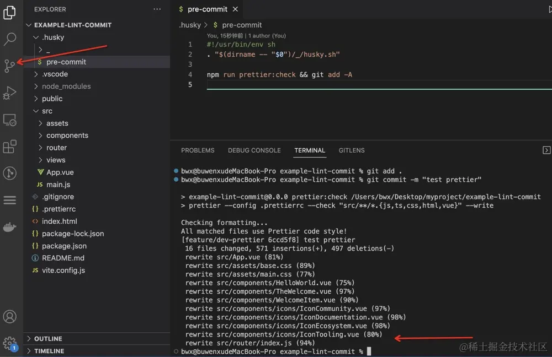Click .husky breadcrumb segment

[190, 25]
